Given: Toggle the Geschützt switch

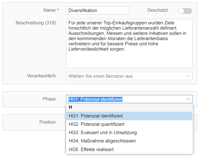Looking at the screenshot, I should [185, 11].
